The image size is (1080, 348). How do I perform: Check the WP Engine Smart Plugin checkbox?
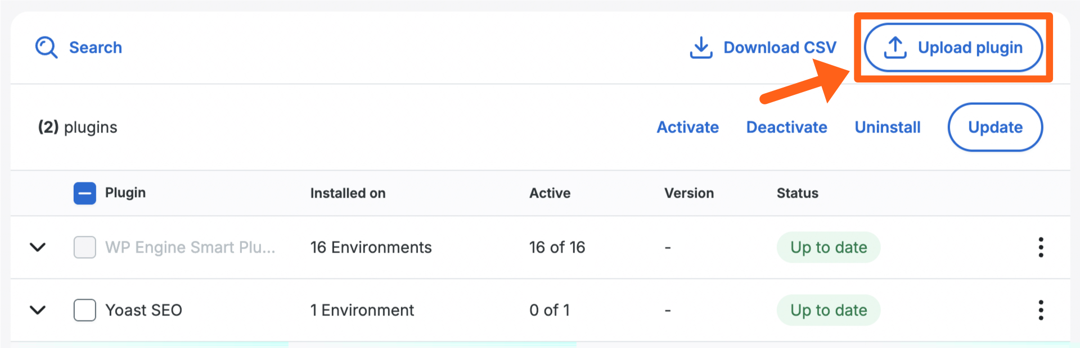pyautogui.click(x=84, y=247)
